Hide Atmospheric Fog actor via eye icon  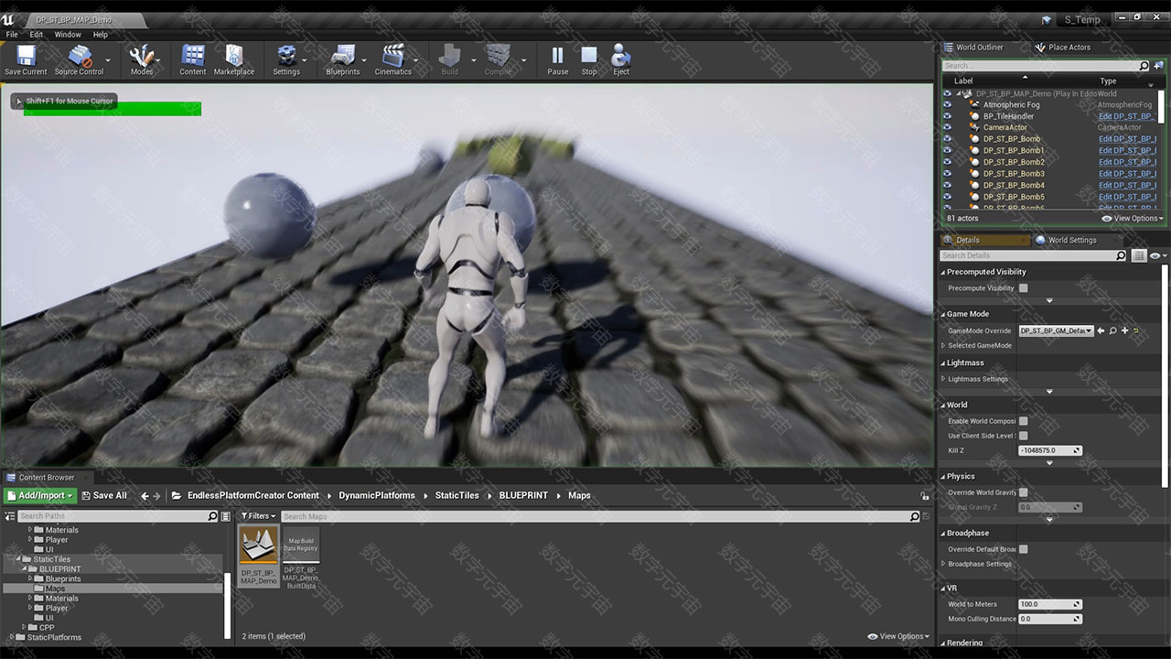tap(947, 104)
